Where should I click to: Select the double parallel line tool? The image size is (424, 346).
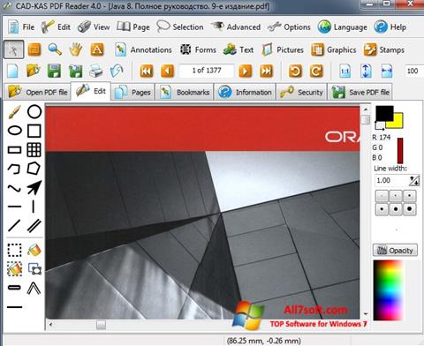tap(34, 226)
